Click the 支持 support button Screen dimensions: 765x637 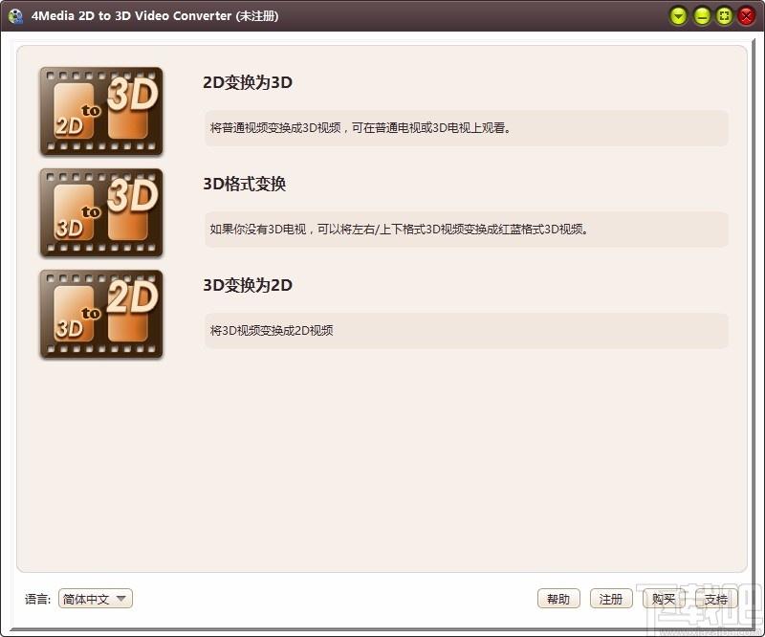[x=716, y=599]
